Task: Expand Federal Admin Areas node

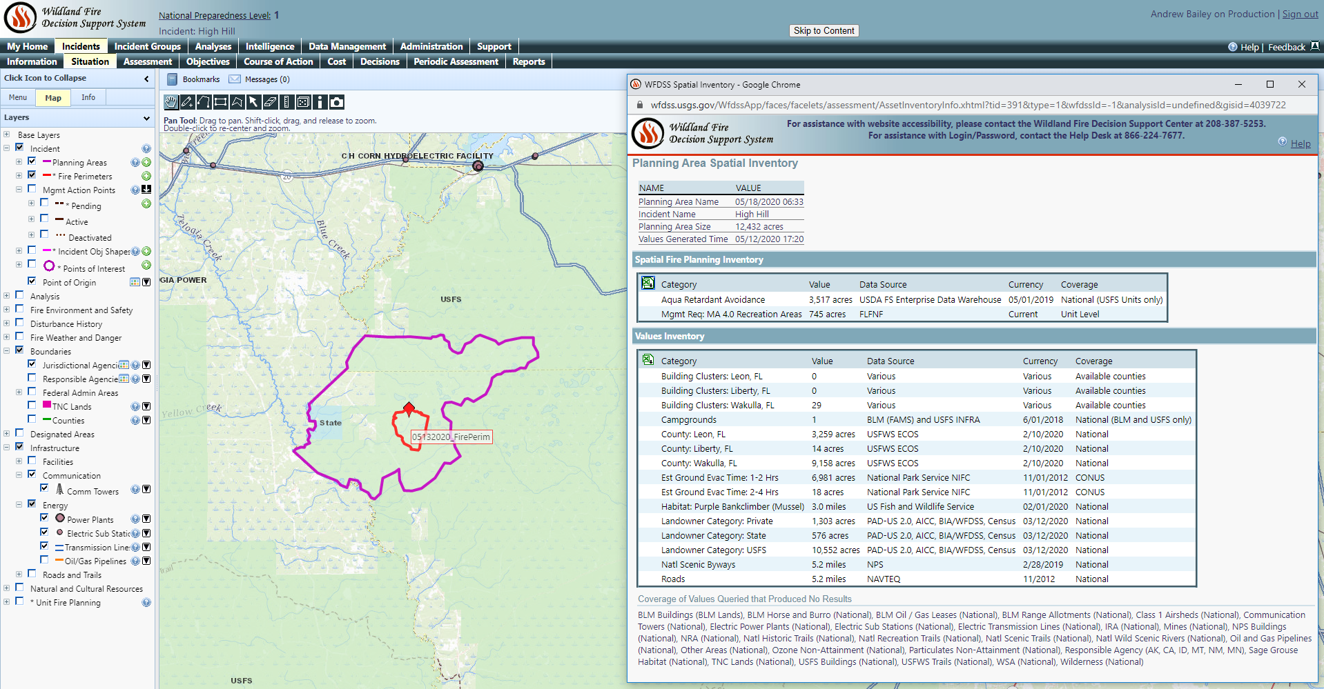Action: [19, 392]
